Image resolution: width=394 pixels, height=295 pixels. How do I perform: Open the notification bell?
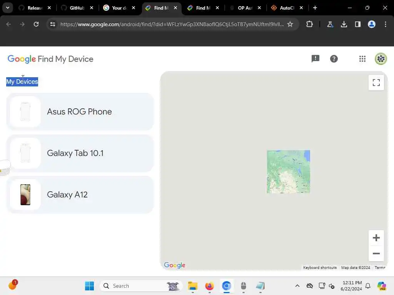click(368, 286)
